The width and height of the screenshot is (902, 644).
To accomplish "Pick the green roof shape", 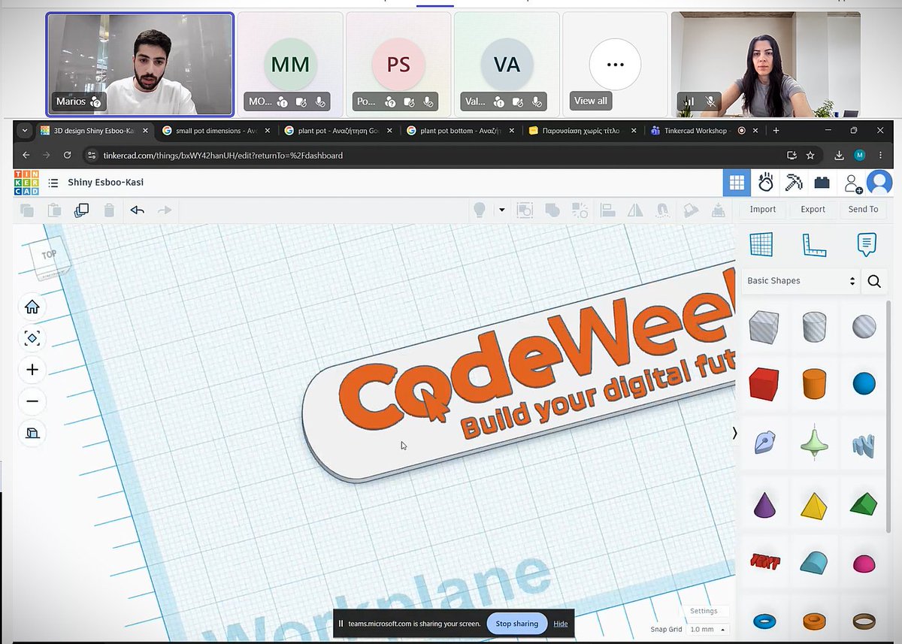I will tap(864, 503).
